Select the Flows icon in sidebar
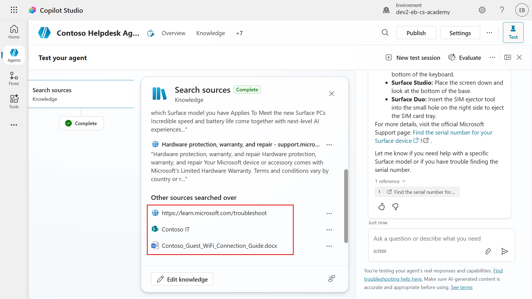The width and height of the screenshot is (532, 299). coord(14,78)
